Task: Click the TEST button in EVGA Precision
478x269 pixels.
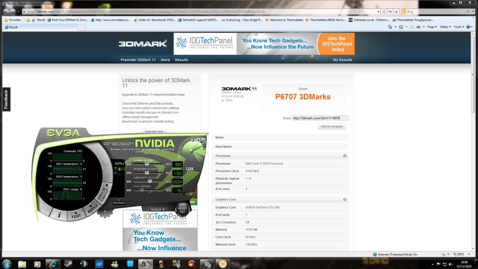Action: click(x=76, y=214)
